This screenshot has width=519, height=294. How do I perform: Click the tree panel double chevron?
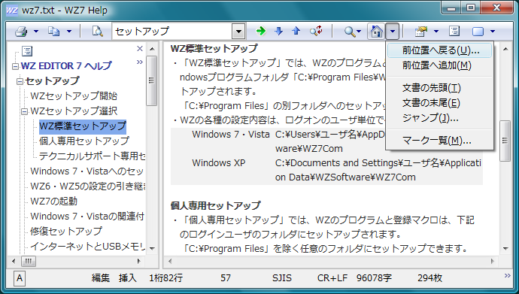tap(140, 62)
